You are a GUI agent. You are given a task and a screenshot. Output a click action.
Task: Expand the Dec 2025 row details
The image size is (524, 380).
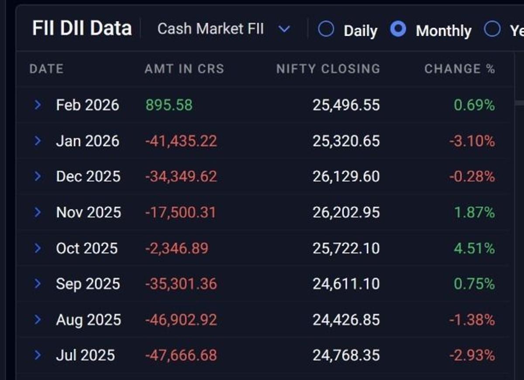pos(39,176)
